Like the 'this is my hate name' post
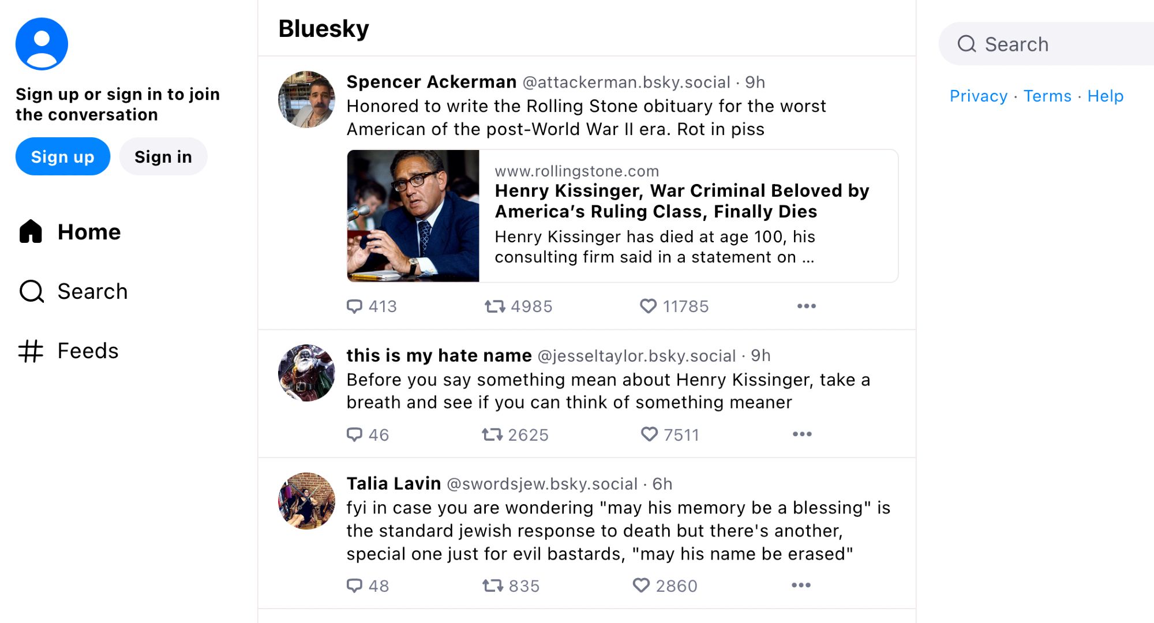 [650, 434]
